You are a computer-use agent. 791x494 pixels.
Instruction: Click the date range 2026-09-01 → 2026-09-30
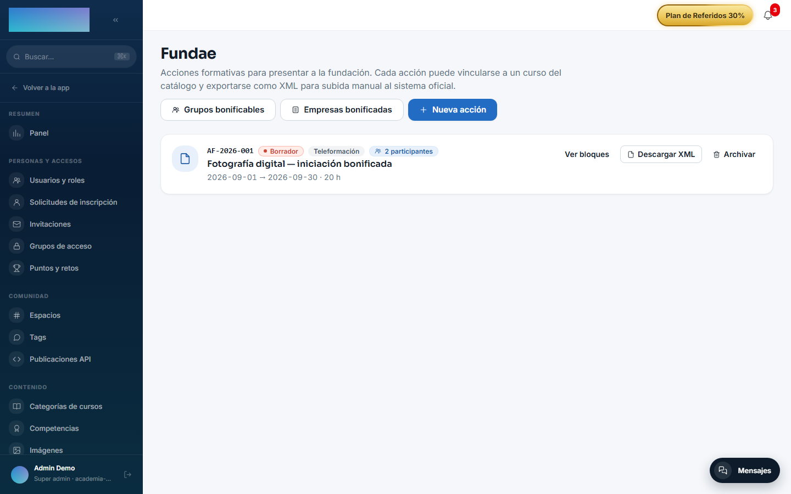coord(263,177)
